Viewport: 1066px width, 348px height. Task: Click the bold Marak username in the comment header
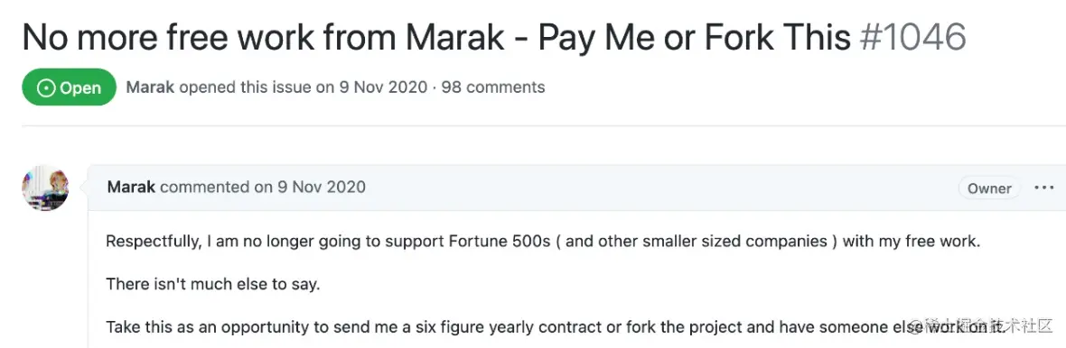131,187
